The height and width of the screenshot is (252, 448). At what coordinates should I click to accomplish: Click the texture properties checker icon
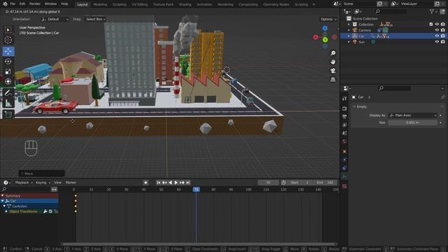pos(344,186)
